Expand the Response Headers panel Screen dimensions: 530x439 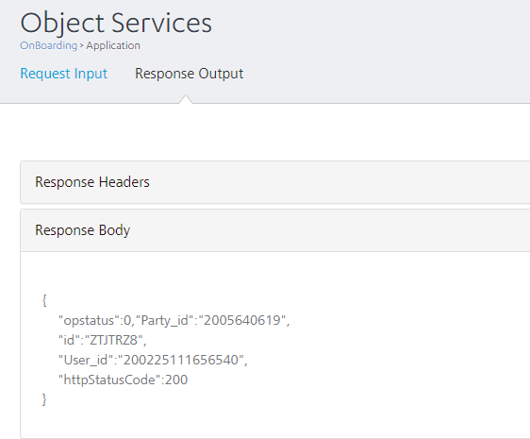pos(274,182)
